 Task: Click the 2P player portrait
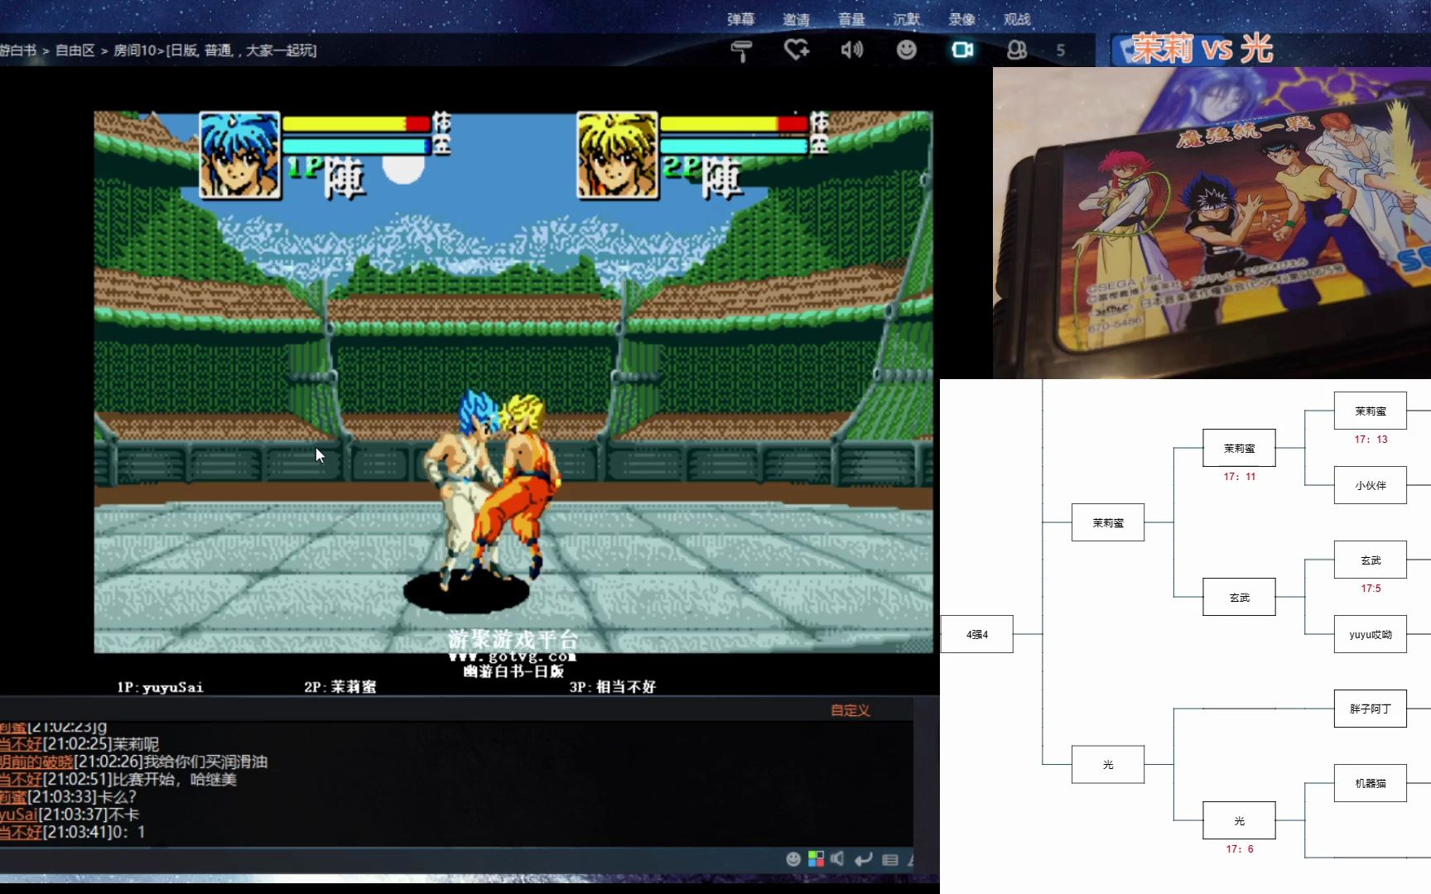click(618, 156)
